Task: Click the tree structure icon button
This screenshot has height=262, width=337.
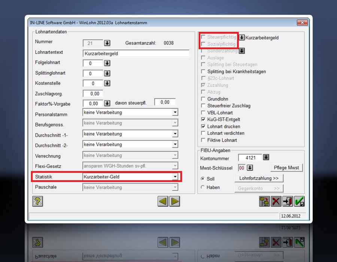Action: pyautogui.click(x=264, y=201)
